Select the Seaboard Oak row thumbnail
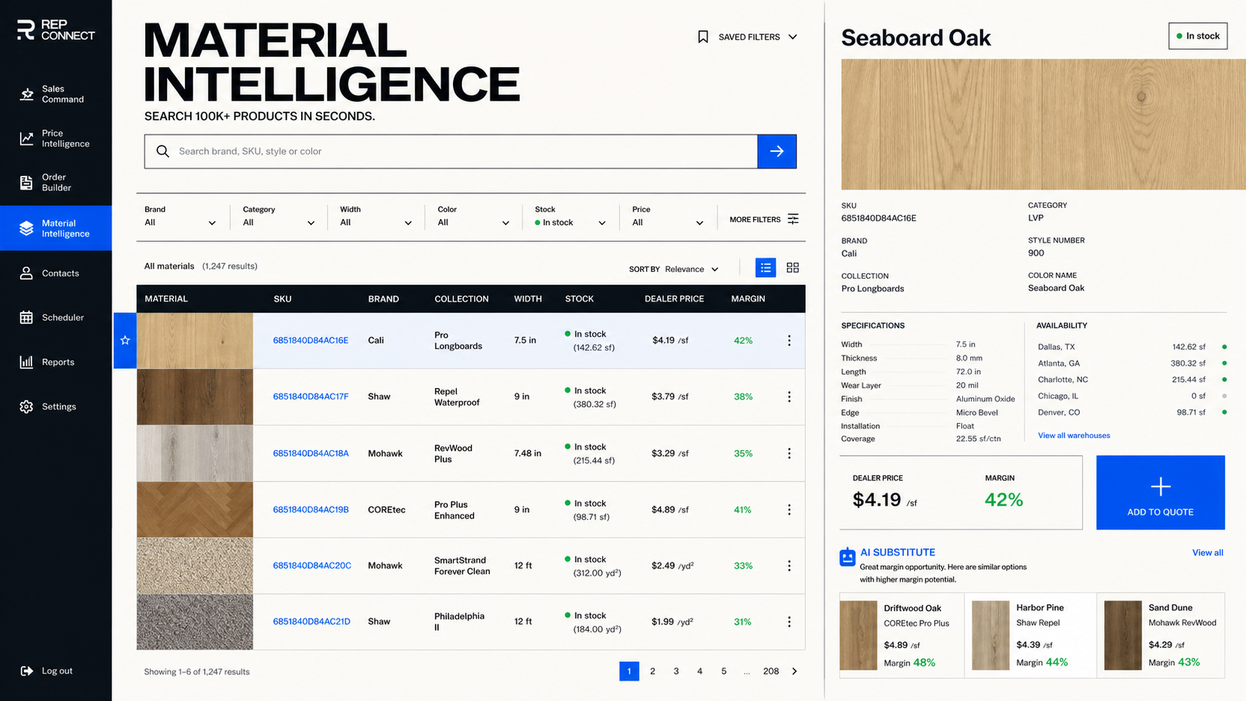1246x701 pixels. (195, 340)
